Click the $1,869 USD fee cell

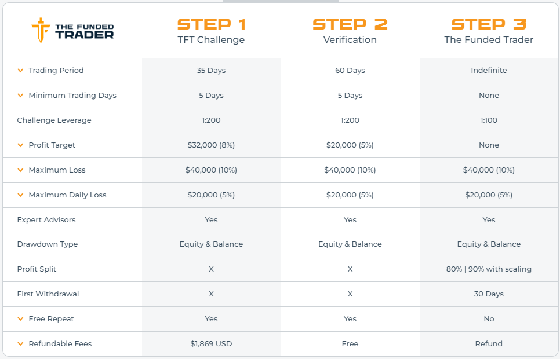click(x=211, y=344)
